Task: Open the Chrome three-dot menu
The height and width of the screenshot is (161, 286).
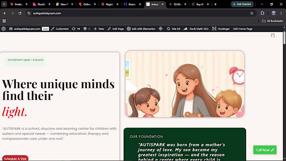Action: 281,13
